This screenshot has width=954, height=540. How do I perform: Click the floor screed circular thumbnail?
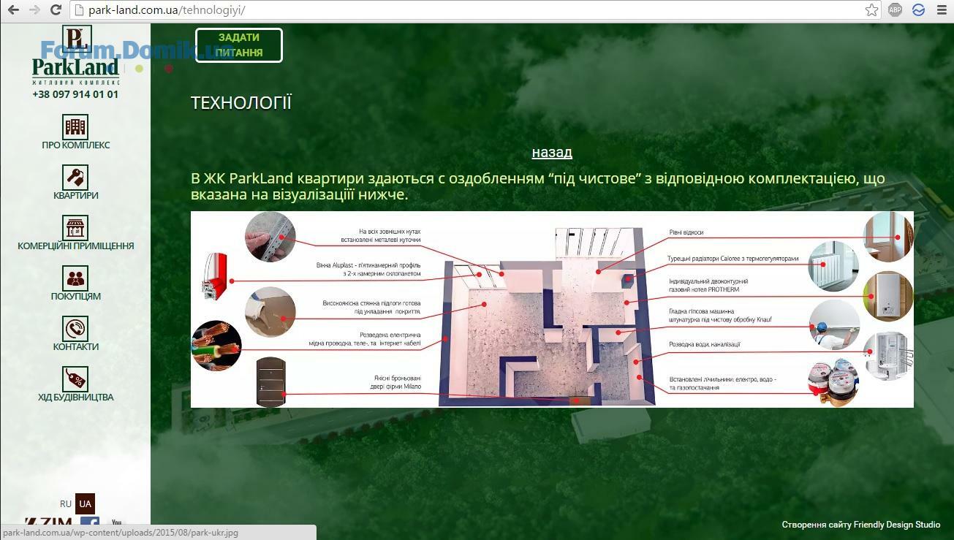point(270,312)
